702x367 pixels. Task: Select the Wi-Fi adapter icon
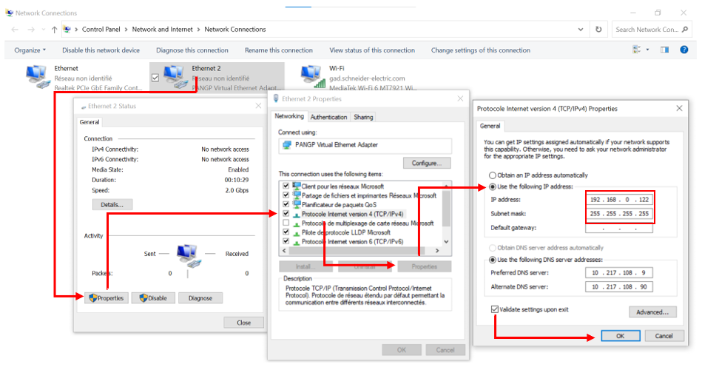313,76
